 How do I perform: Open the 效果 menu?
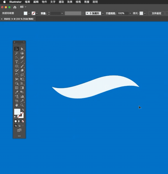70,2
